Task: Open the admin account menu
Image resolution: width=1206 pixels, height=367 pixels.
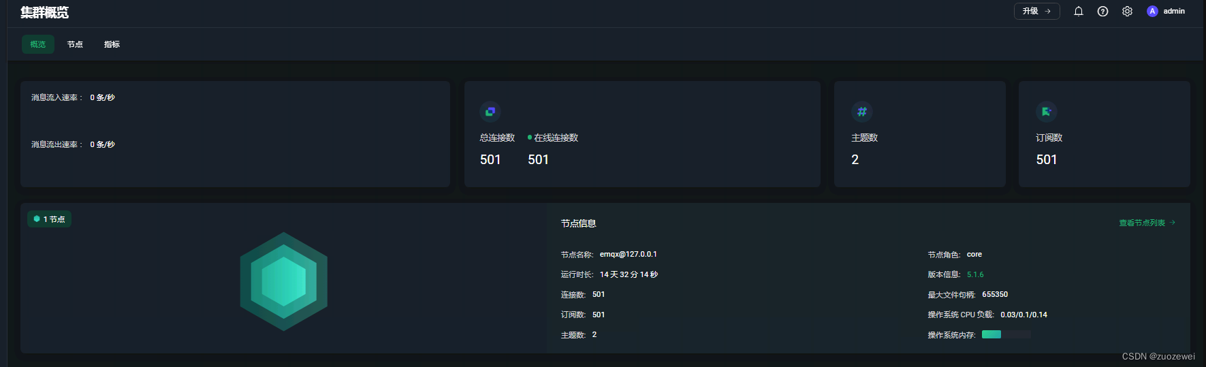Action: pos(1173,12)
